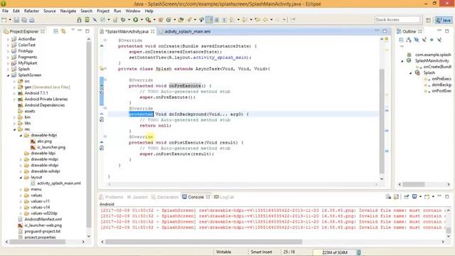Click the green bug Debug icon
455x256 pixels.
click(x=123, y=20)
